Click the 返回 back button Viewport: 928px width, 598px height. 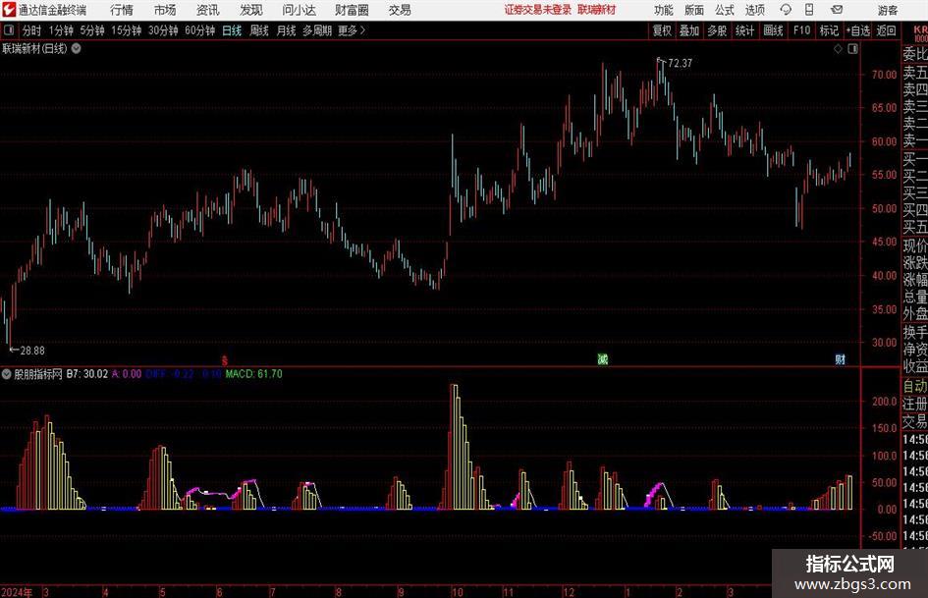[x=886, y=30]
